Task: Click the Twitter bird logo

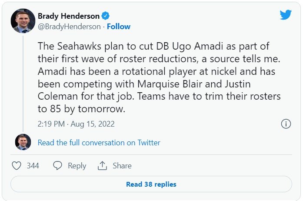Action: pyautogui.click(x=286, y=15)
